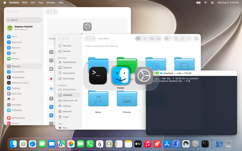Open Control Center in menu bar
This screenshot has height=151, width=242.
point(212,3)
